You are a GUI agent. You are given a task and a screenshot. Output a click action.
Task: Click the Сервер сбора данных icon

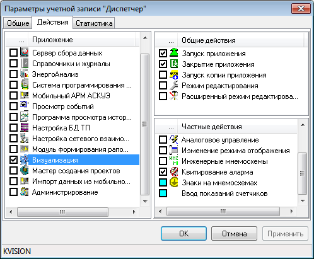pyautogui.click(x=25, y=52)
